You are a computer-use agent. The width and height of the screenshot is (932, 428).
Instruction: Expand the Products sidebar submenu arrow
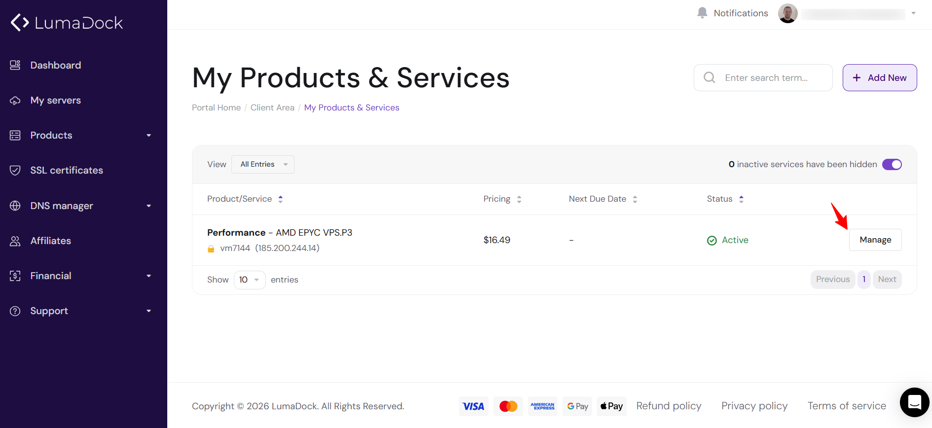click(x=149, y=136)
